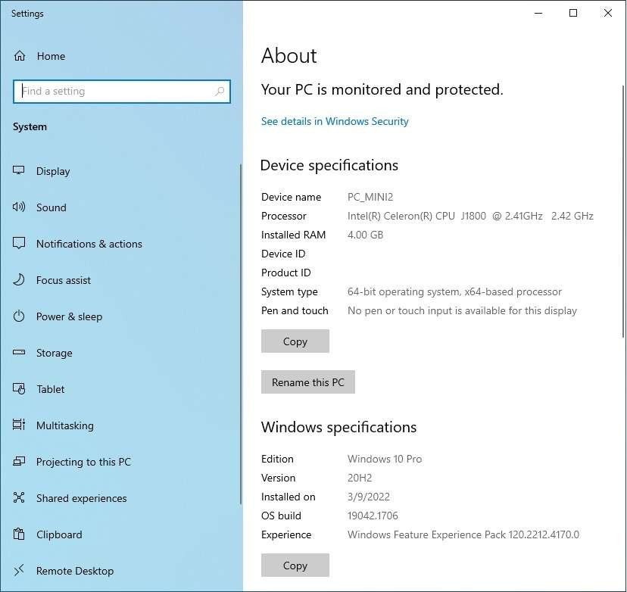627x592 pixels.
Task: Click the Rename this PC button
Action: click(307, 382)
